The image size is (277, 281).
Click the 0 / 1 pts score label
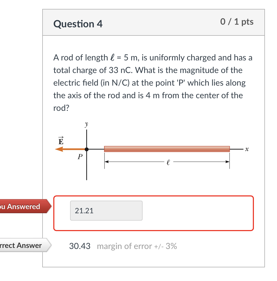[x=237, y=22]
